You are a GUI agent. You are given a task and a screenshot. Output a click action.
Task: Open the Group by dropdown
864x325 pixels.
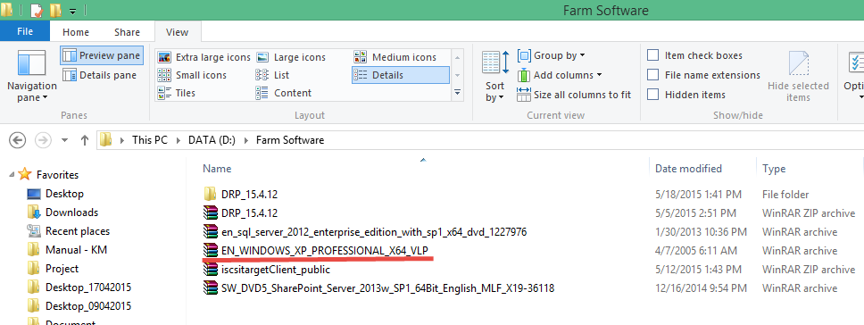tap(551, 55)
